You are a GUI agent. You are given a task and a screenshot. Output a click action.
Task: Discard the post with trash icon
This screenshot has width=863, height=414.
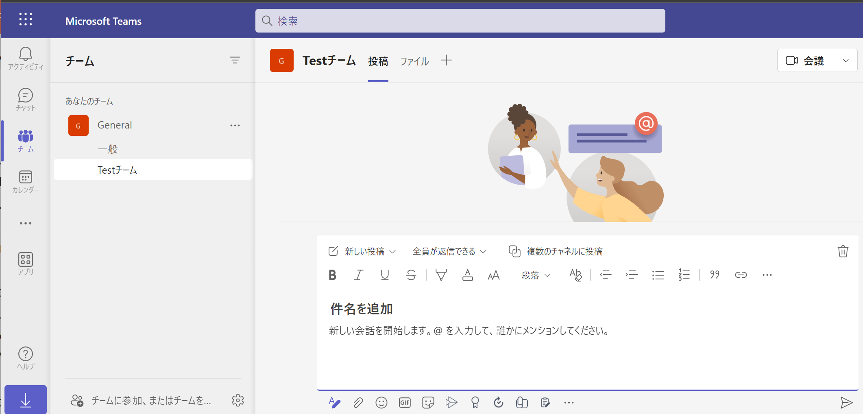843,251
